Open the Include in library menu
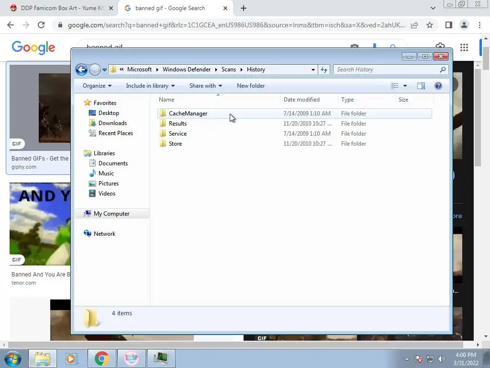 150,86
